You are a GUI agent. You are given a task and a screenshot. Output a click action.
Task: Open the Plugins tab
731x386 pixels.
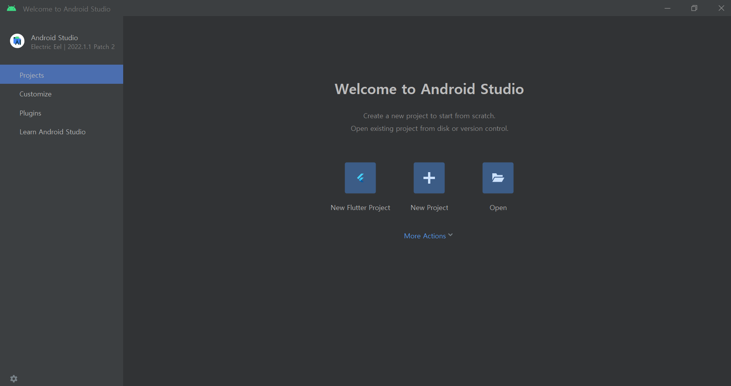pyautogui.click(x=62, y=113)
